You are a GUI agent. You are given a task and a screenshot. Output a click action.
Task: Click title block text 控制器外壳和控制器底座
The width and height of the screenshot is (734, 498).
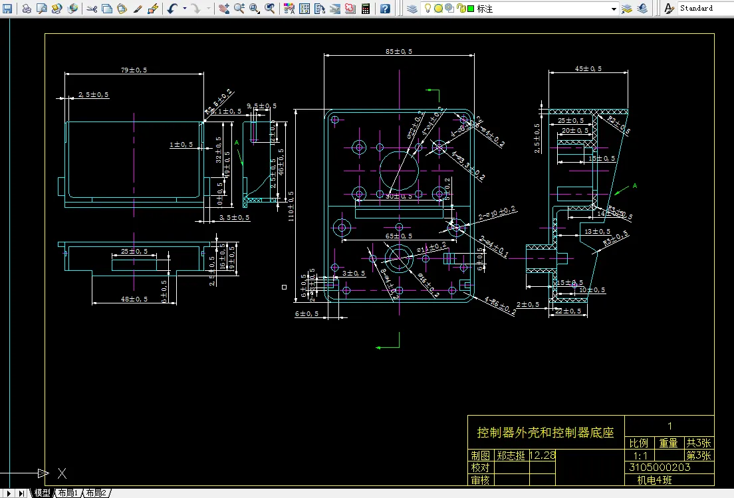[545, 432]
